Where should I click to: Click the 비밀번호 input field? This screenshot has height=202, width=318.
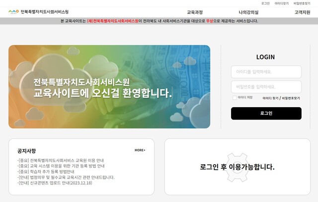click(x=266, y=87)
